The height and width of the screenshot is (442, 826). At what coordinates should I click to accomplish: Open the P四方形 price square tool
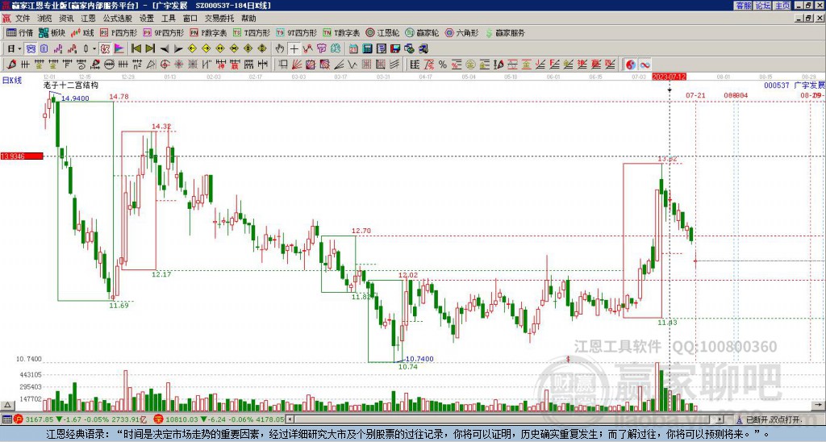click(x=119, y=32)
